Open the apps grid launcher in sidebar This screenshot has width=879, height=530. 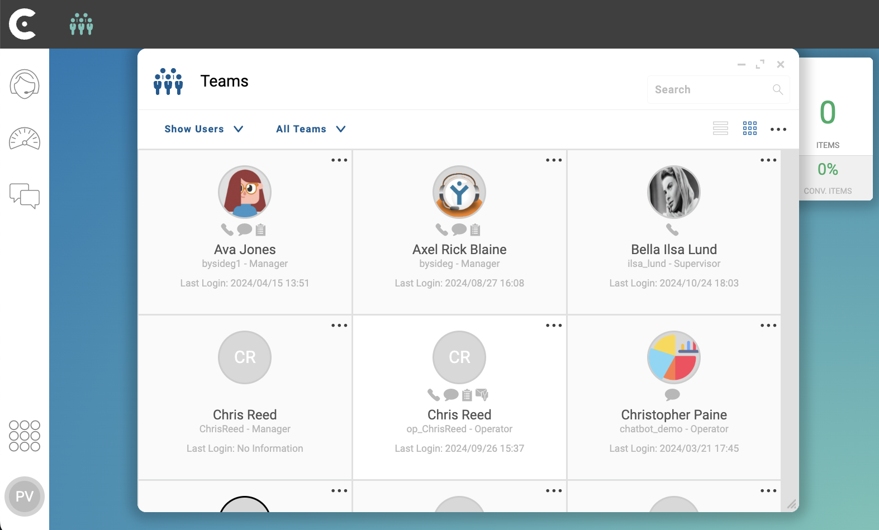(x=25, y=436)
